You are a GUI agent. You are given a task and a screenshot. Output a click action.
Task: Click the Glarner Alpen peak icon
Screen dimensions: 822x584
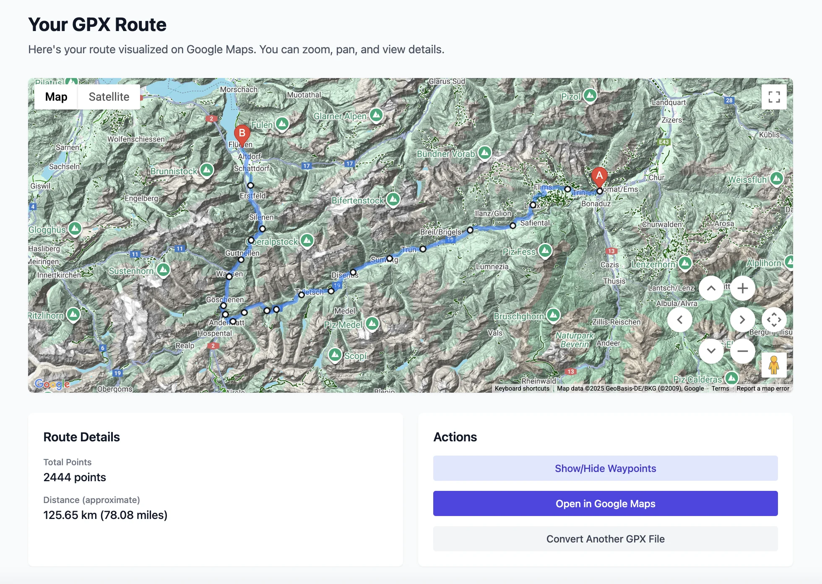click(376, 115)
